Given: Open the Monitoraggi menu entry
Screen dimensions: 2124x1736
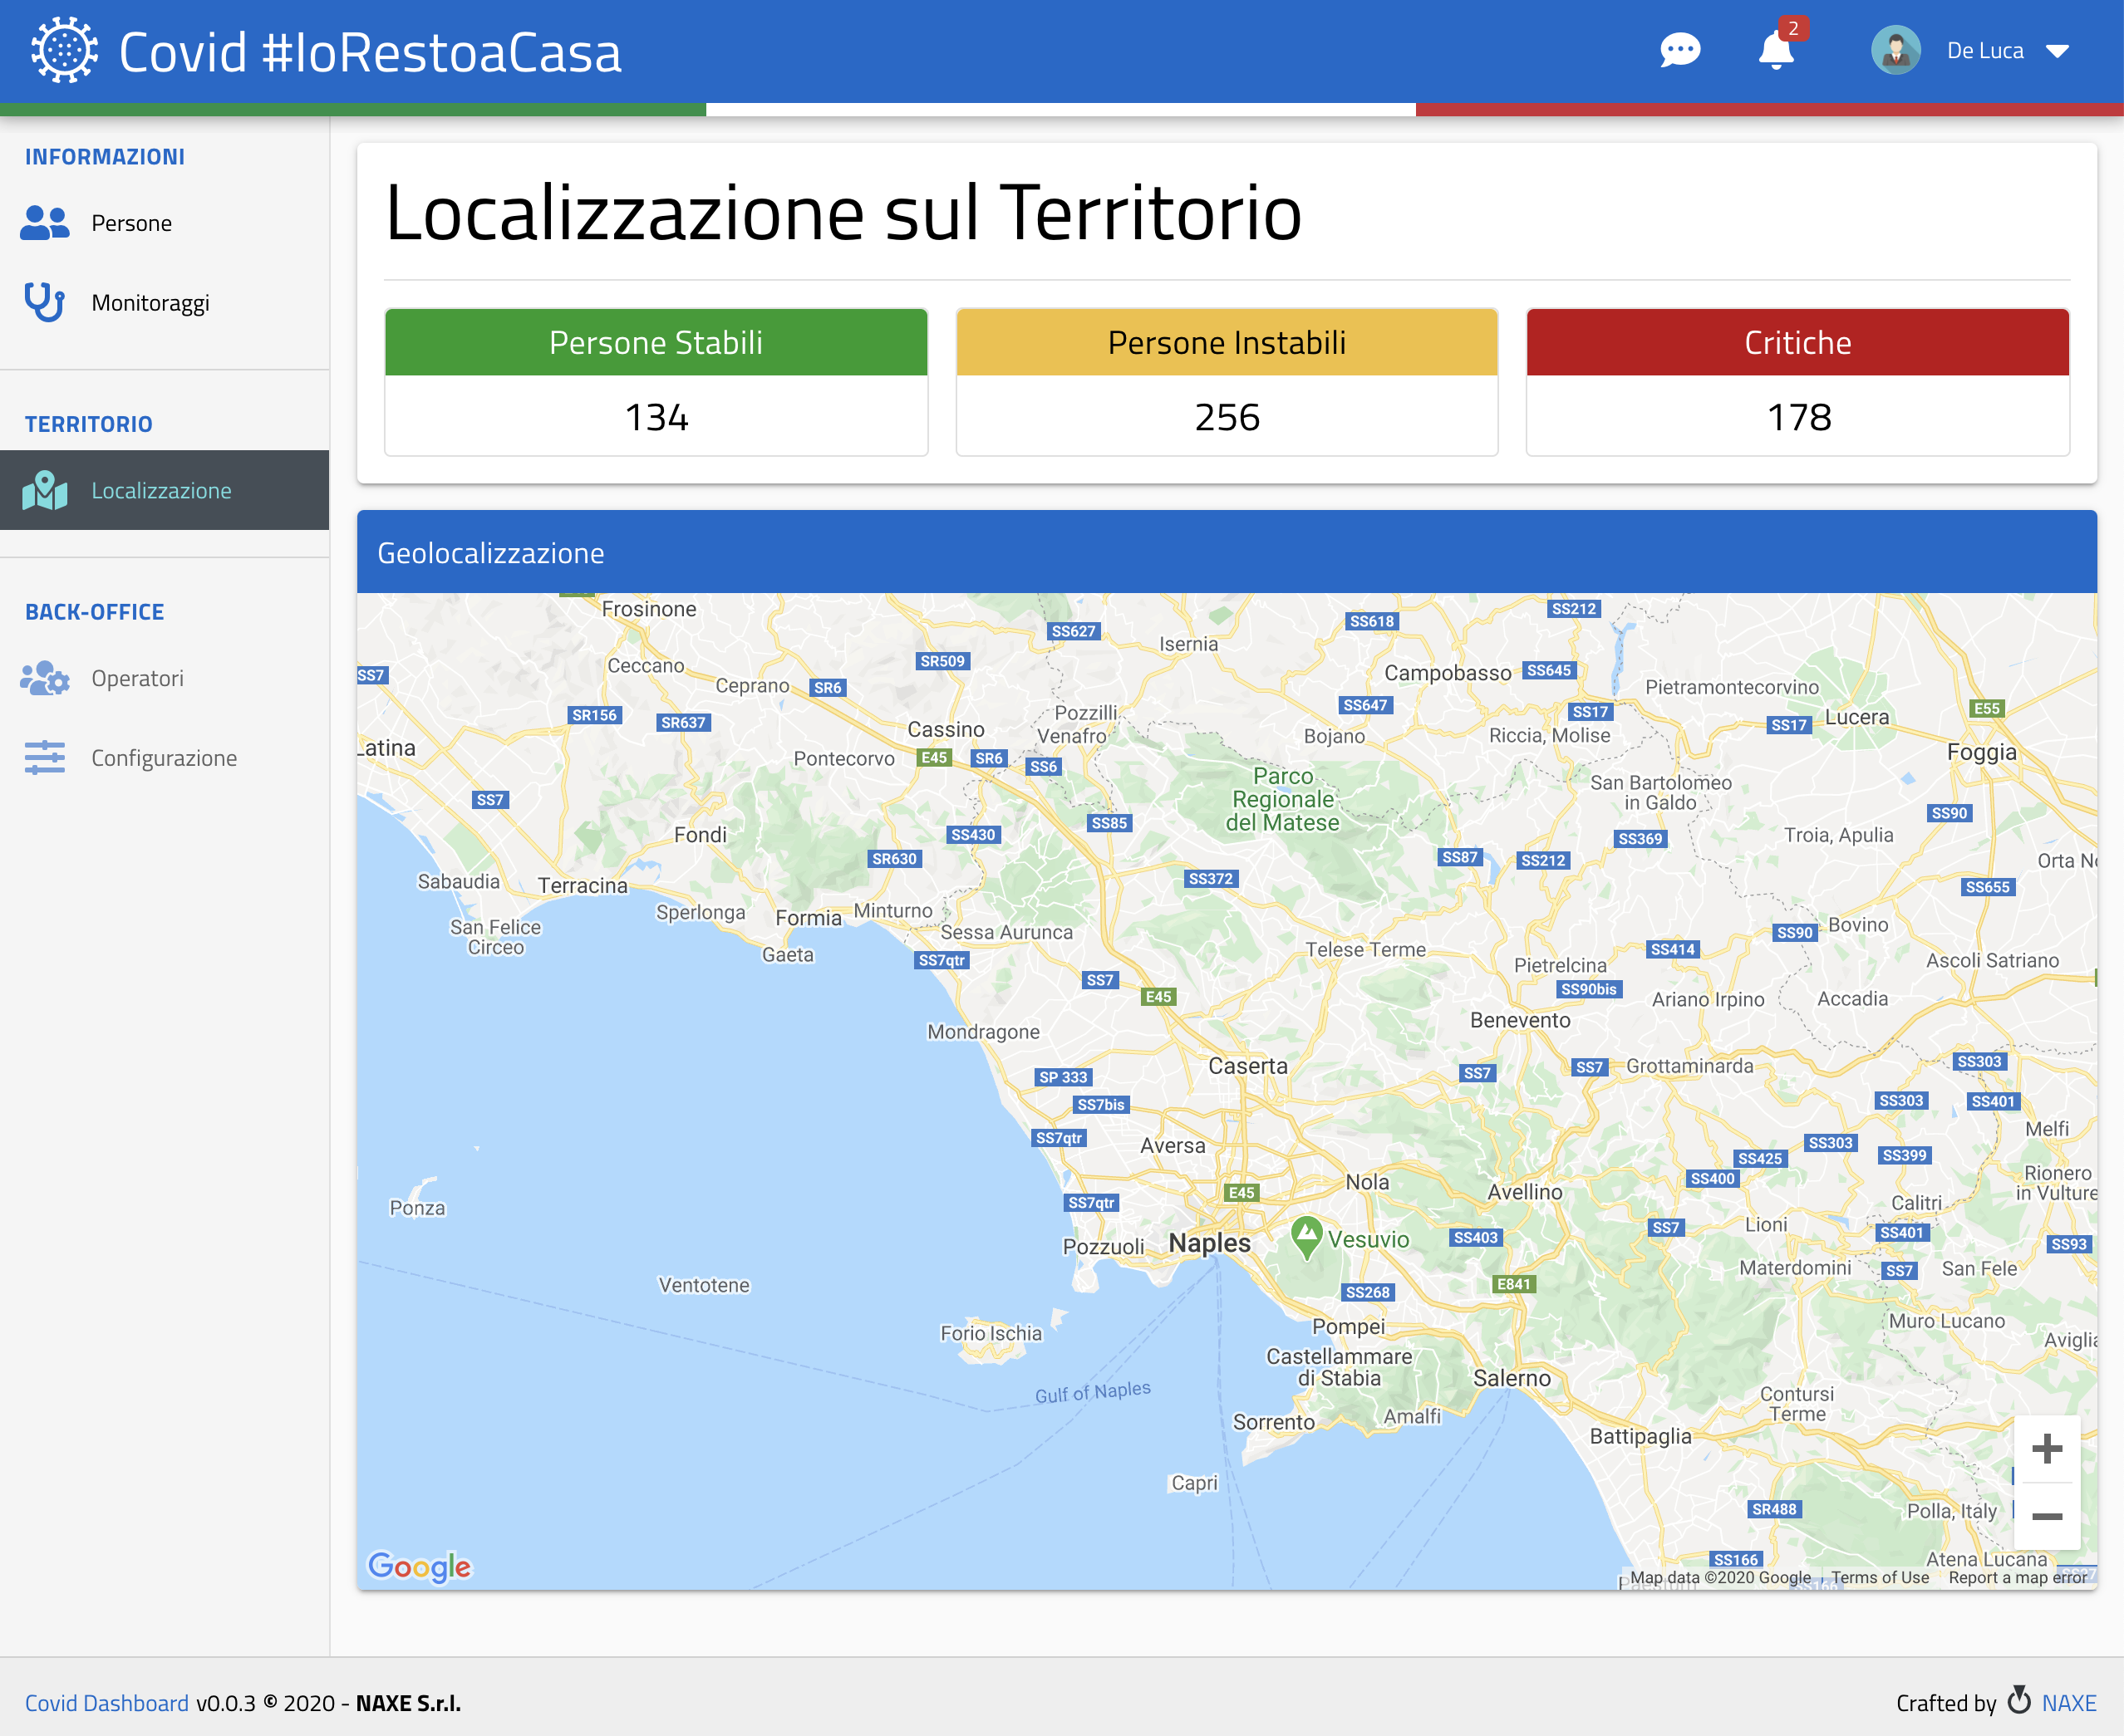Looking at the screenshot, I should (x=150, y=303).
